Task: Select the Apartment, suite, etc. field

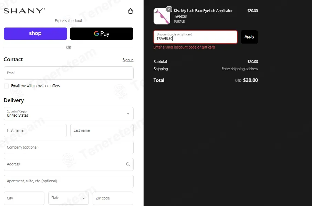Action: click(x=69, y=181)
